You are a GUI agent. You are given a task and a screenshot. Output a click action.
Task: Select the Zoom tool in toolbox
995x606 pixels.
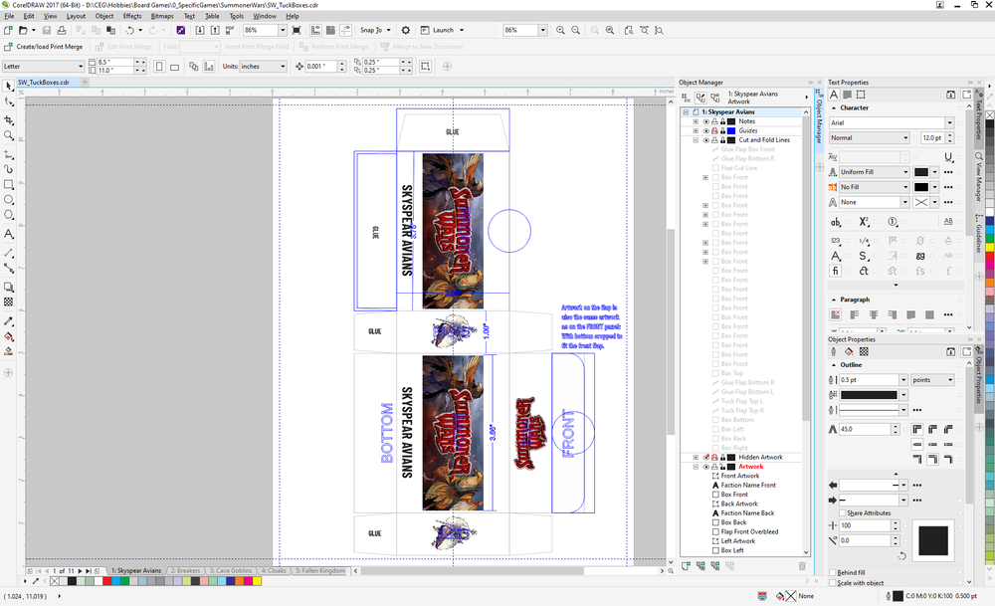(x=8, y=135)
